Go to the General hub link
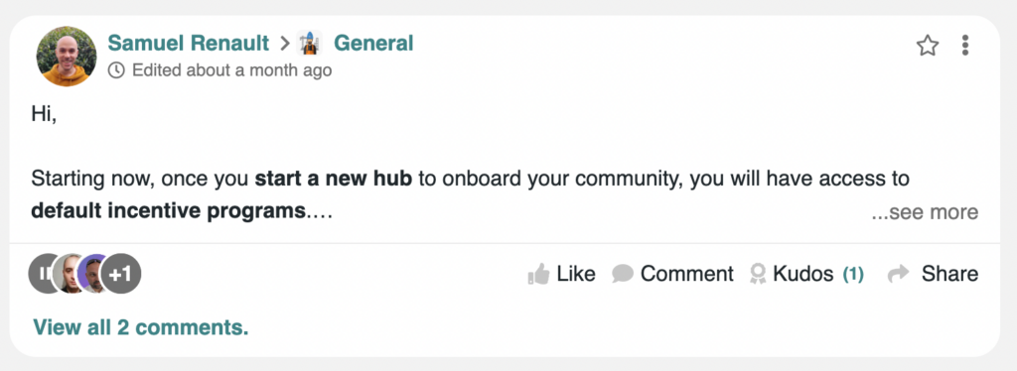1017x371 pixels. tap(373, 44)
